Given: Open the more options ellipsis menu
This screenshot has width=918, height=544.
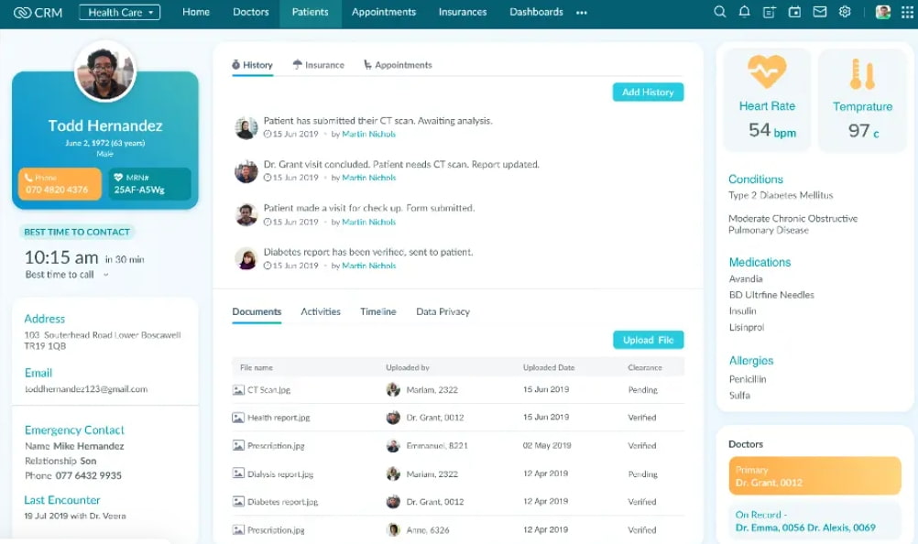Looking at the screenshot, I should click(x=581, y=14).
